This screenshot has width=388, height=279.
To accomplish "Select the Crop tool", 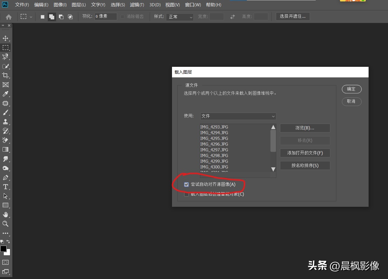I will tap(5, 75).
